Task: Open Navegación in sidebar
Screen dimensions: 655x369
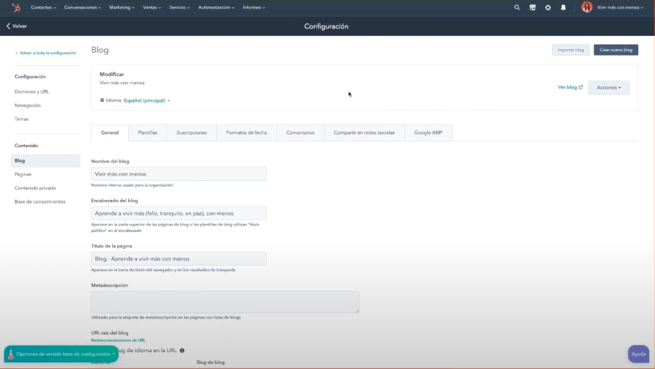Action: (x=28, y=105)
